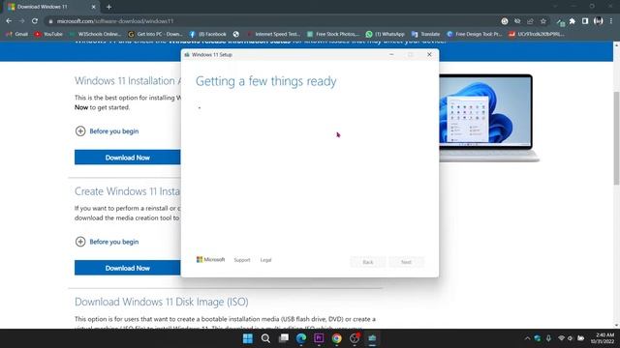Screen dimensions: 620x348
Task: Click the site lock icon in address bar
Action: pos(50,21)
